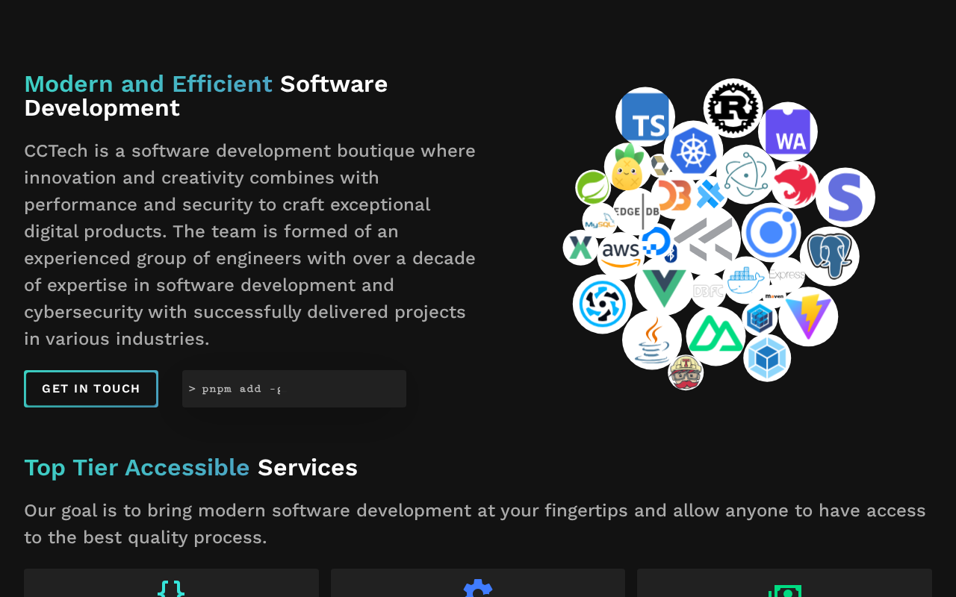Image resolution: width=956 pixels, height=597 pixels.
Task: Click the Maven logo bubble
Action: [x=775, y=296]
